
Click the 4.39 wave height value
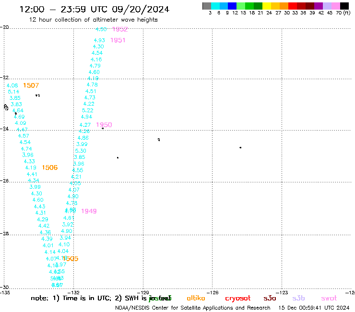pyautogui.click(x=47, y=239)
